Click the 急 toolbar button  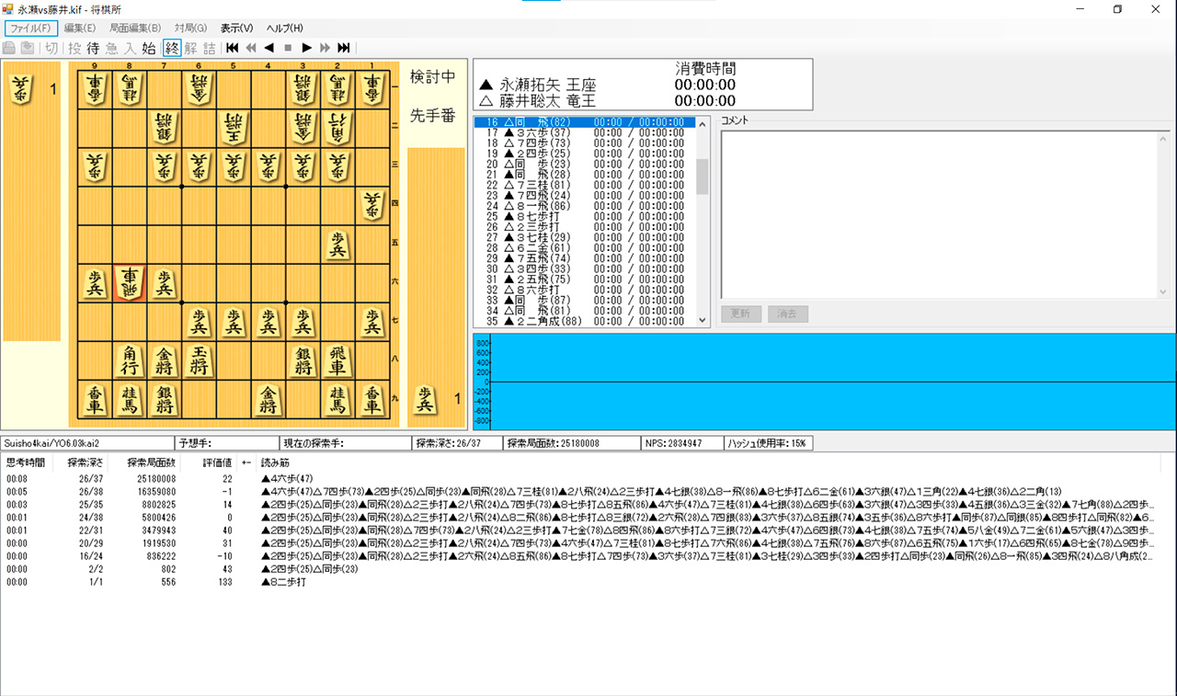tap(111, 48)
